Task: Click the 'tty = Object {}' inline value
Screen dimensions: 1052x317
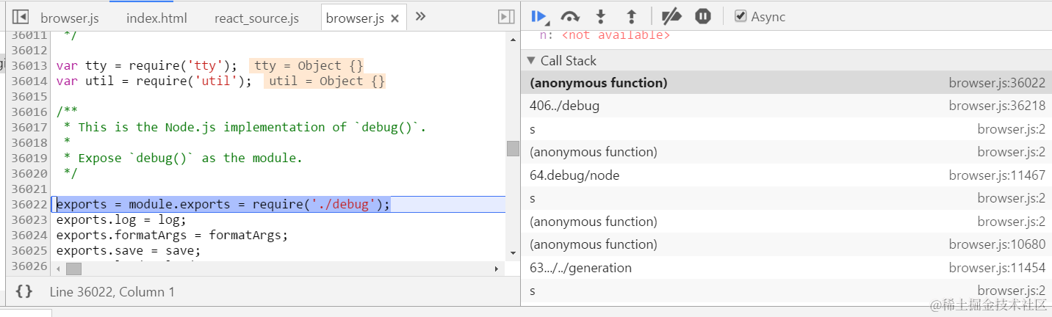Action: (307, 65)
